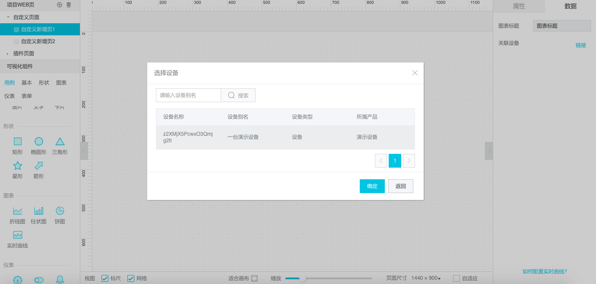
Task: Open the 如何配置实时曲线? help link
Action: [x=545, y=272]
